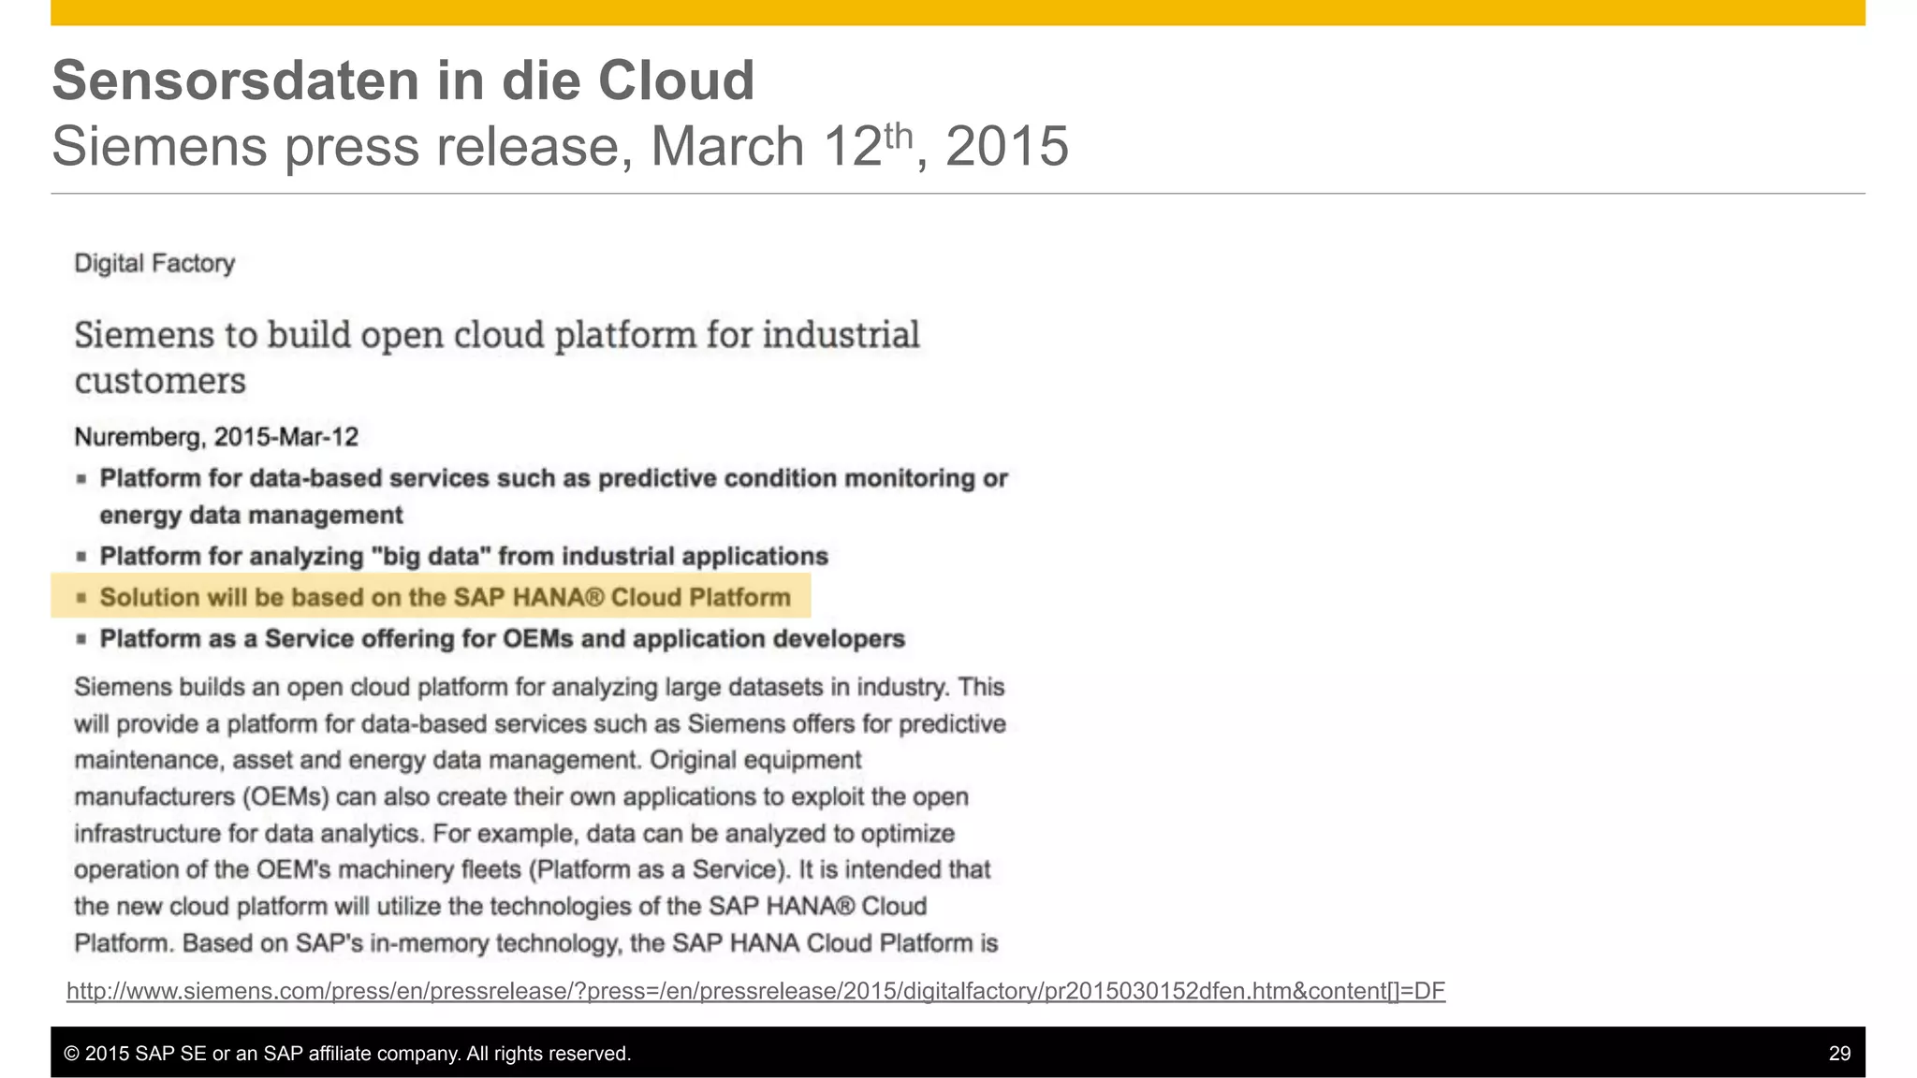Click the 'Nuremberg, 2015-Mar-12' dateline
The image size is (1917, 1078).
point(216,437)
